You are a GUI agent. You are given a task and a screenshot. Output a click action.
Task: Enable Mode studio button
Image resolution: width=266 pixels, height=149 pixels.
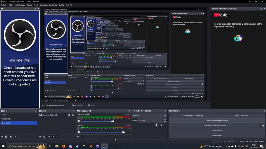[x=217, y=130]
